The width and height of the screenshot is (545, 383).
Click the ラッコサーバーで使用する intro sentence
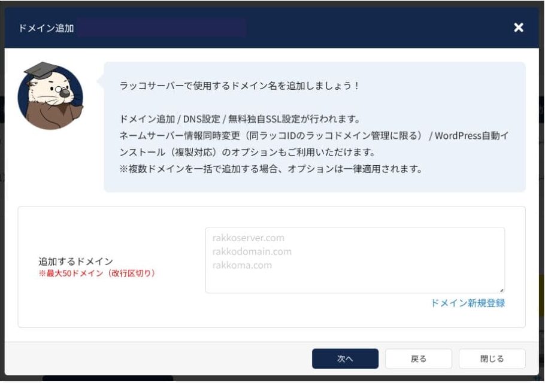[240, 86]
